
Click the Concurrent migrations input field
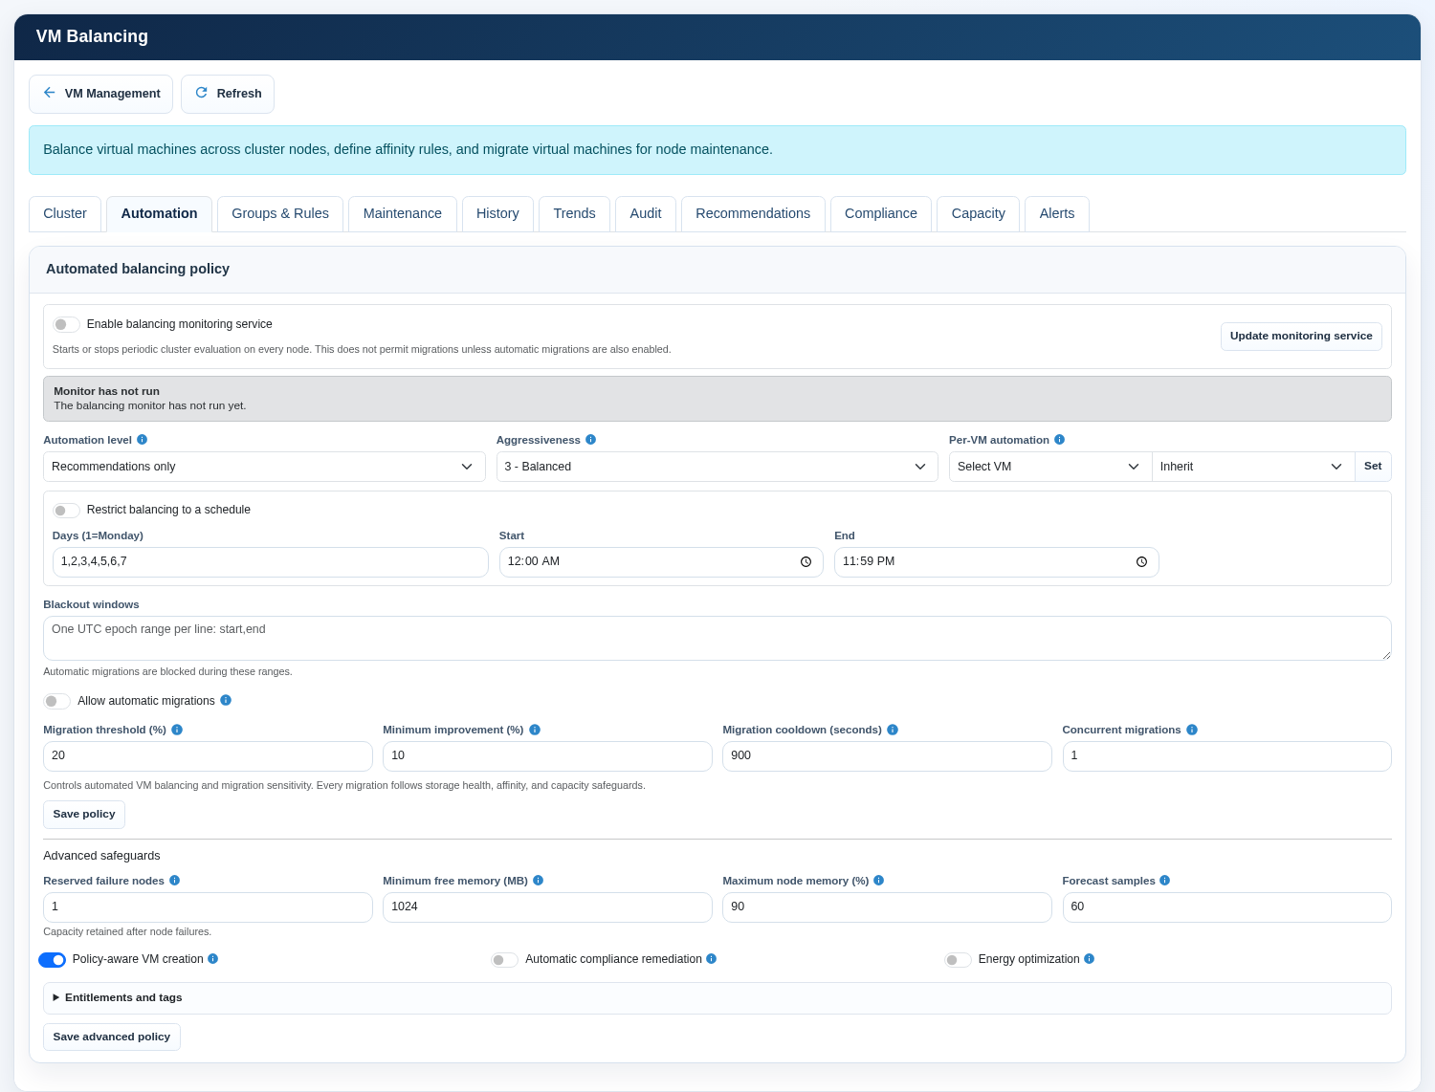pos(1227,756)
